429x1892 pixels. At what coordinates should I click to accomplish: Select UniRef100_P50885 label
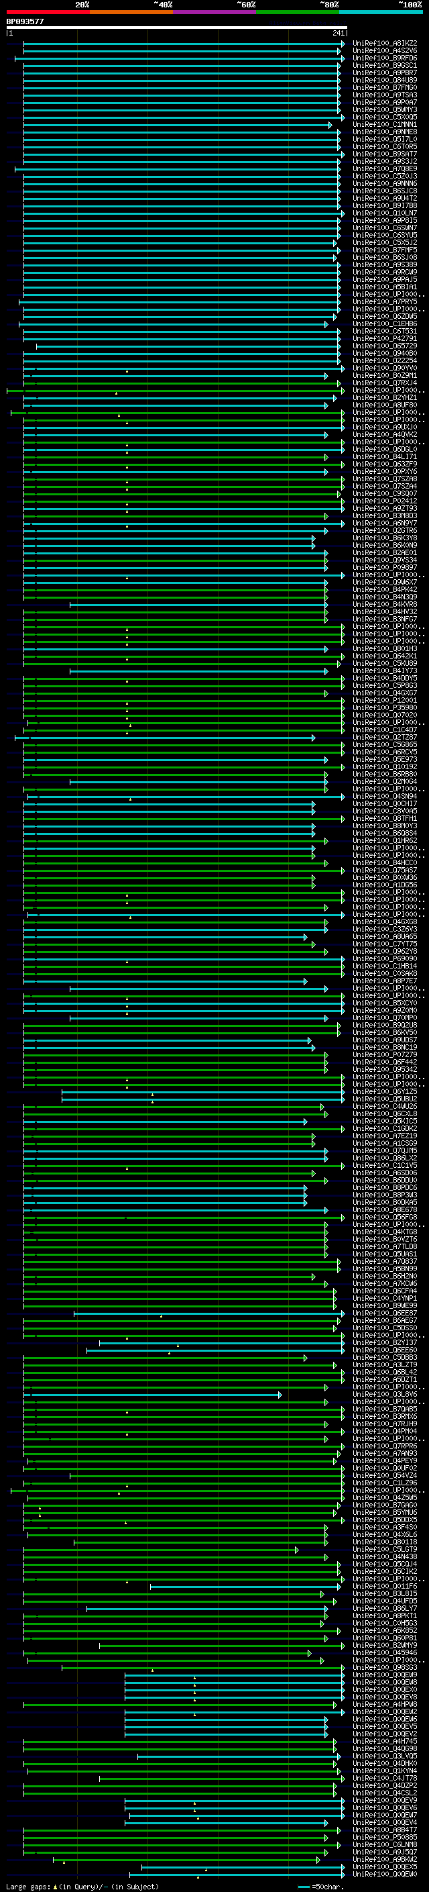tap(385, 1837)
